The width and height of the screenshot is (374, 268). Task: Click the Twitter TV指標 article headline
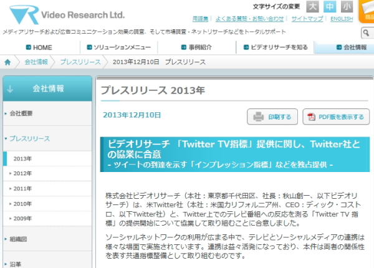[x=234, y=149]
